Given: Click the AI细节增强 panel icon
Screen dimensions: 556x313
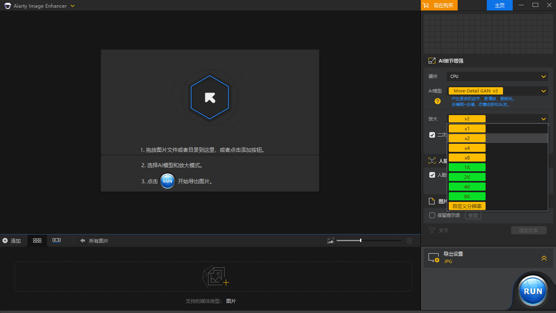Looking at the screenshot, I should [432, 61].
